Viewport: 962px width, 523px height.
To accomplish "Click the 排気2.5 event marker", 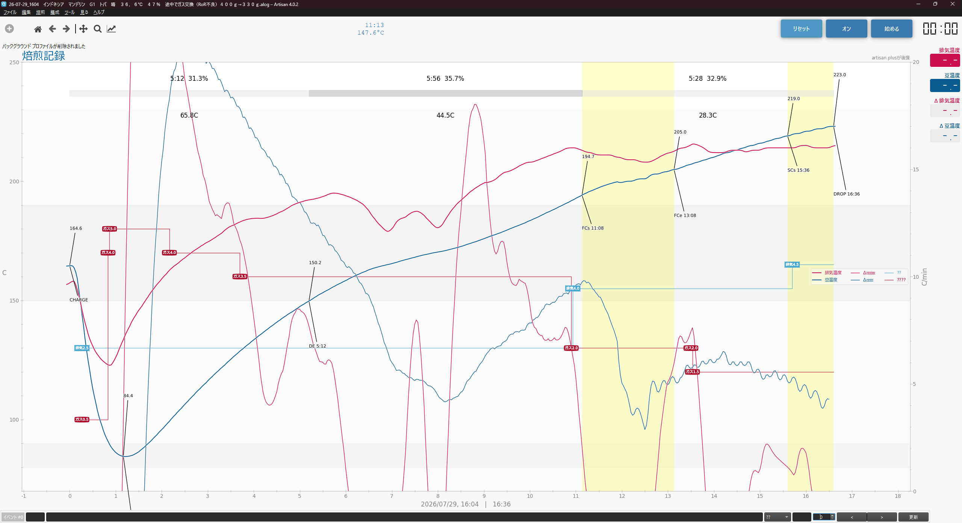I will coord(82,348).
